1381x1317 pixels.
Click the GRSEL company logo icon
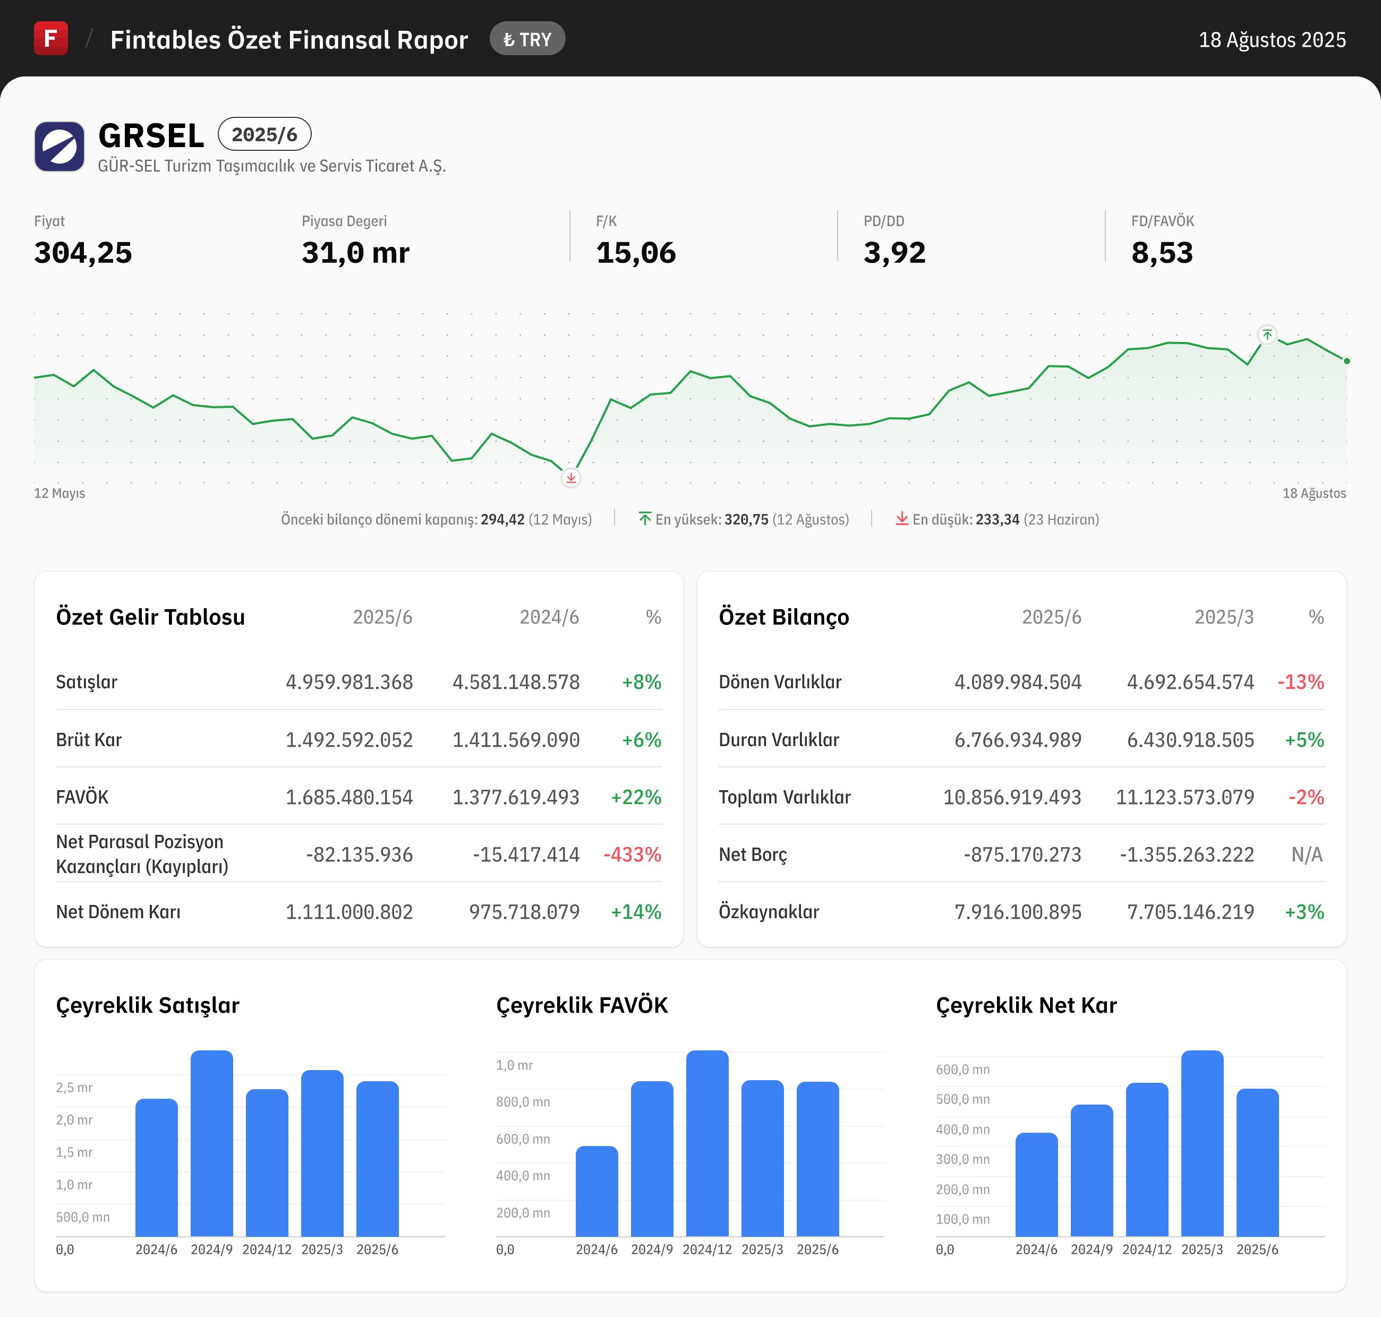[x=59, y=146]
